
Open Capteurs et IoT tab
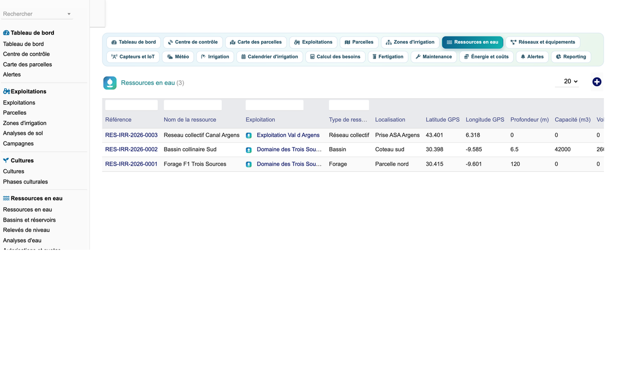133,57
